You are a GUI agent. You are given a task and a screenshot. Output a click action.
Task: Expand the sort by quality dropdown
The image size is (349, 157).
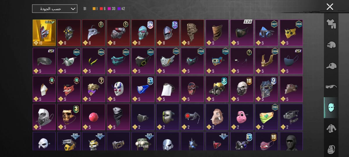(55, 9)
